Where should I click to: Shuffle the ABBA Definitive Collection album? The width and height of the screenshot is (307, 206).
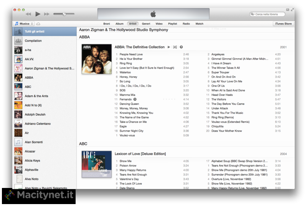click(175, 47)
